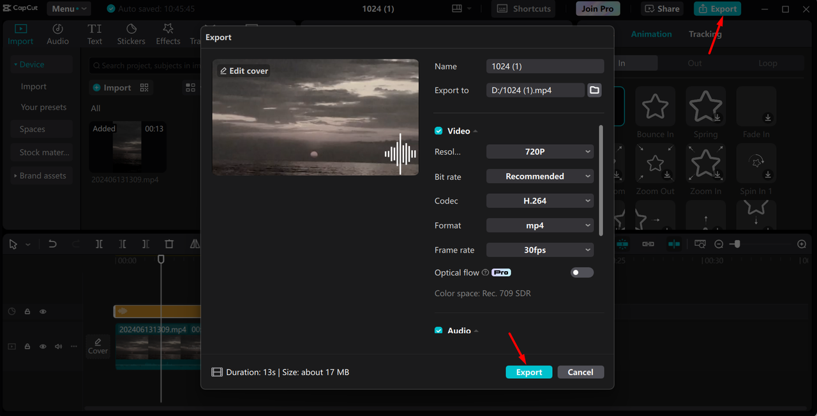This screenshot has width=817, height=416.
Task: Click the Undo icon in timeline toolbar
Action: [53, 244]
